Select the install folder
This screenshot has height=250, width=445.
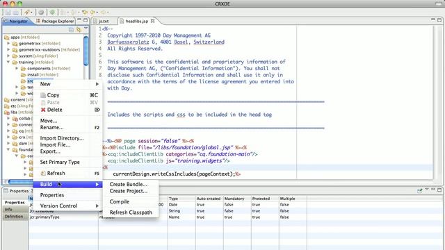(40, 74)
